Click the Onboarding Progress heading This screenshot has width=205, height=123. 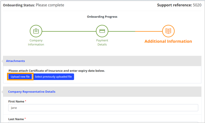click(x=102, y=17)
